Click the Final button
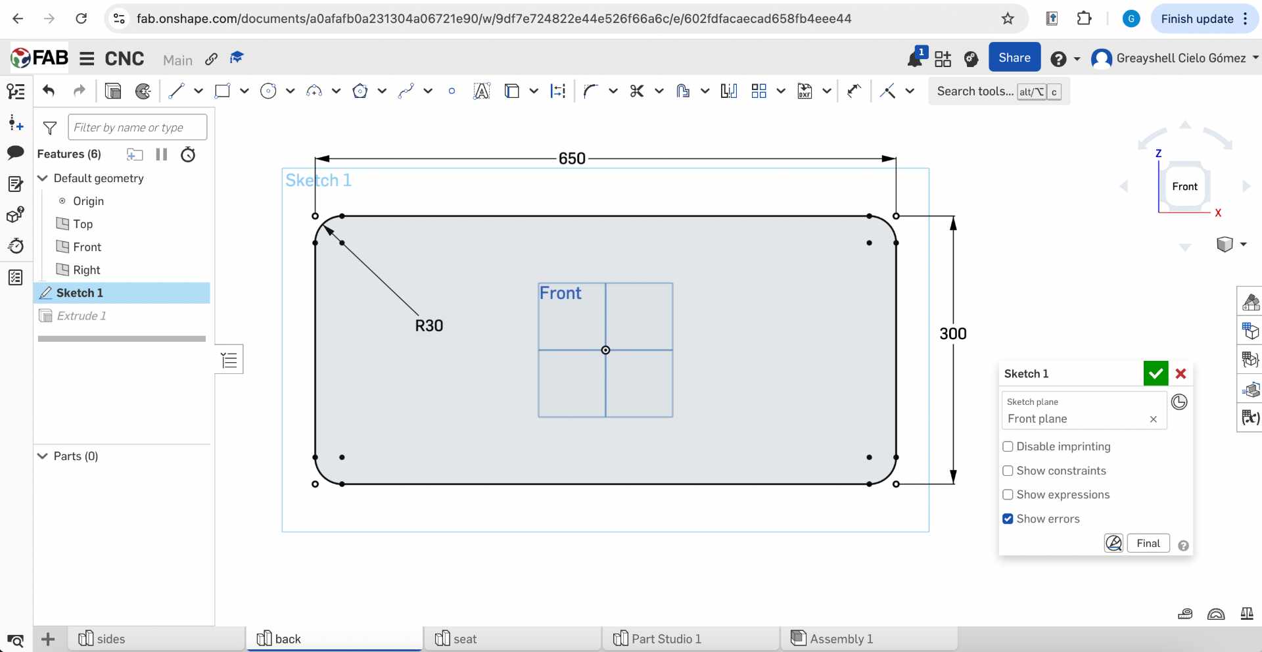Image resolution: width=1262 pixels, height=652 pixels. (x=1148, y=544)
